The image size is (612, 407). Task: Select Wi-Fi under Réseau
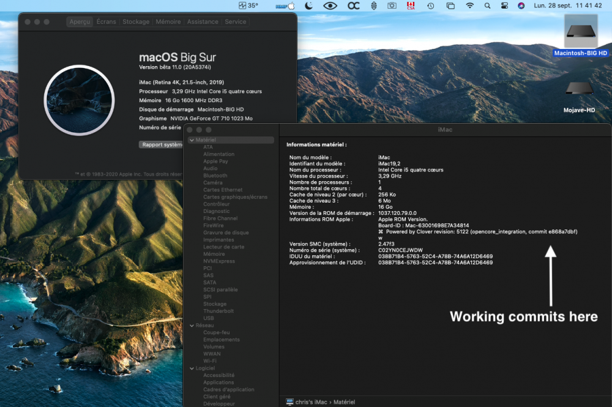pos(209,361)
